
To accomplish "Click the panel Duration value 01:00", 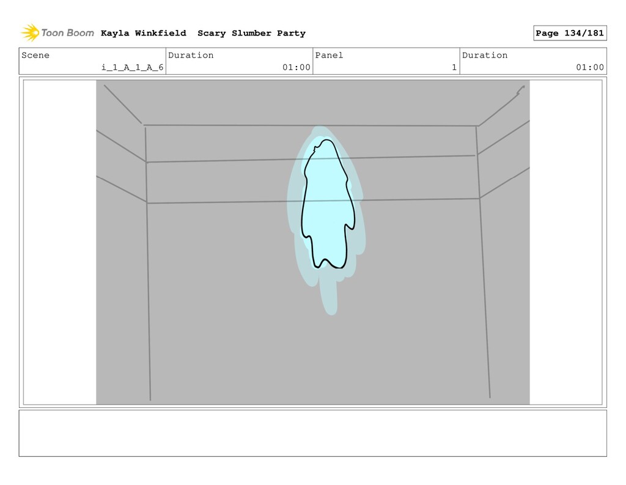I will pyautogui.click(x=590, y=67).
